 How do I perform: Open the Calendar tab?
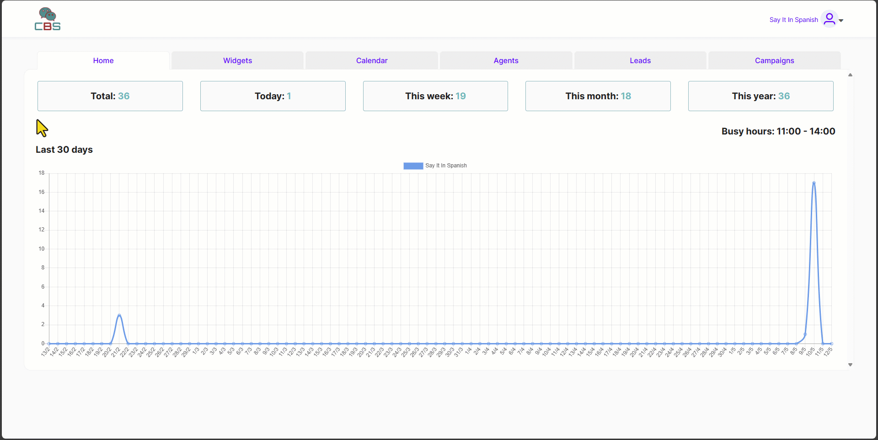tap(371, 60)
